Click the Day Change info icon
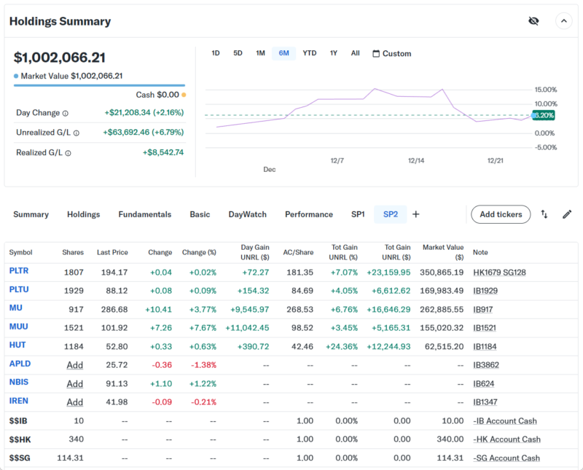This screenshot has height=470, width=583. point(66,114)
